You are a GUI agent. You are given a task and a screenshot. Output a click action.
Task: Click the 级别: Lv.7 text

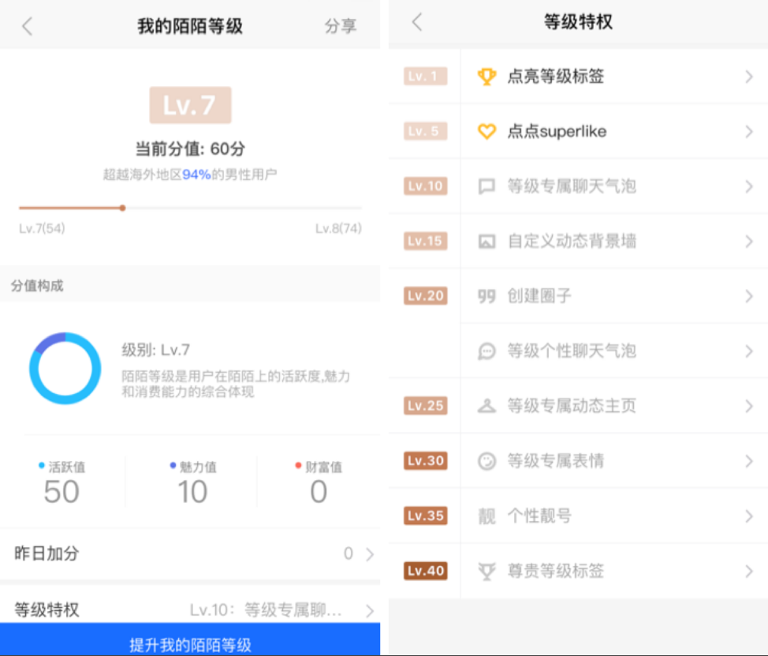pos(156,350)
